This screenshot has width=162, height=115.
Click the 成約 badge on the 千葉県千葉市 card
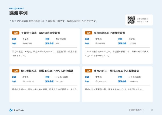pos(16,33)
